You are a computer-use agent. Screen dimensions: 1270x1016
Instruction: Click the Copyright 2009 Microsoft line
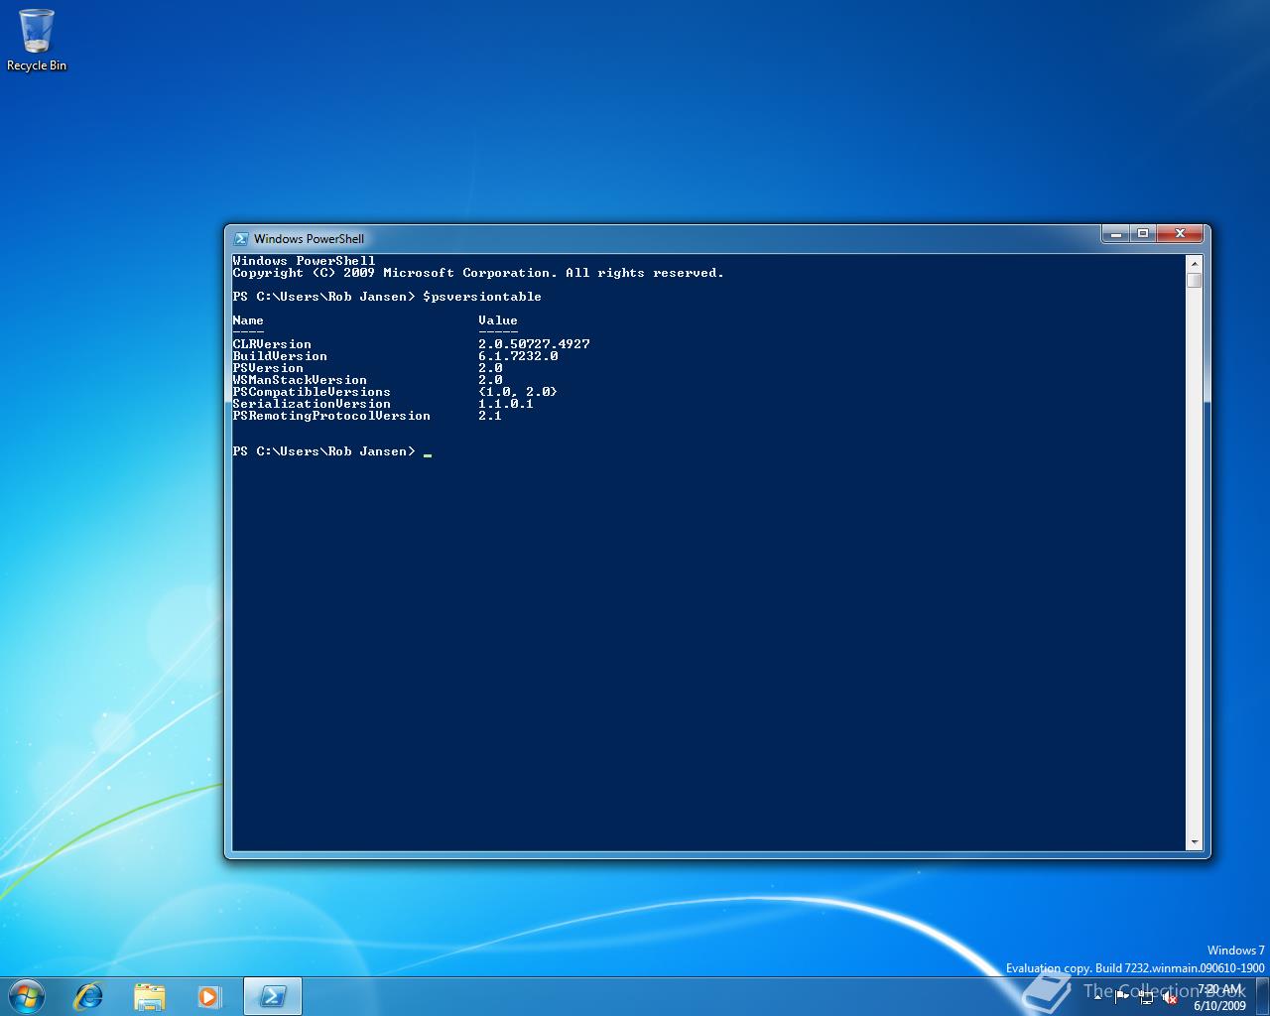pos(478,273)
